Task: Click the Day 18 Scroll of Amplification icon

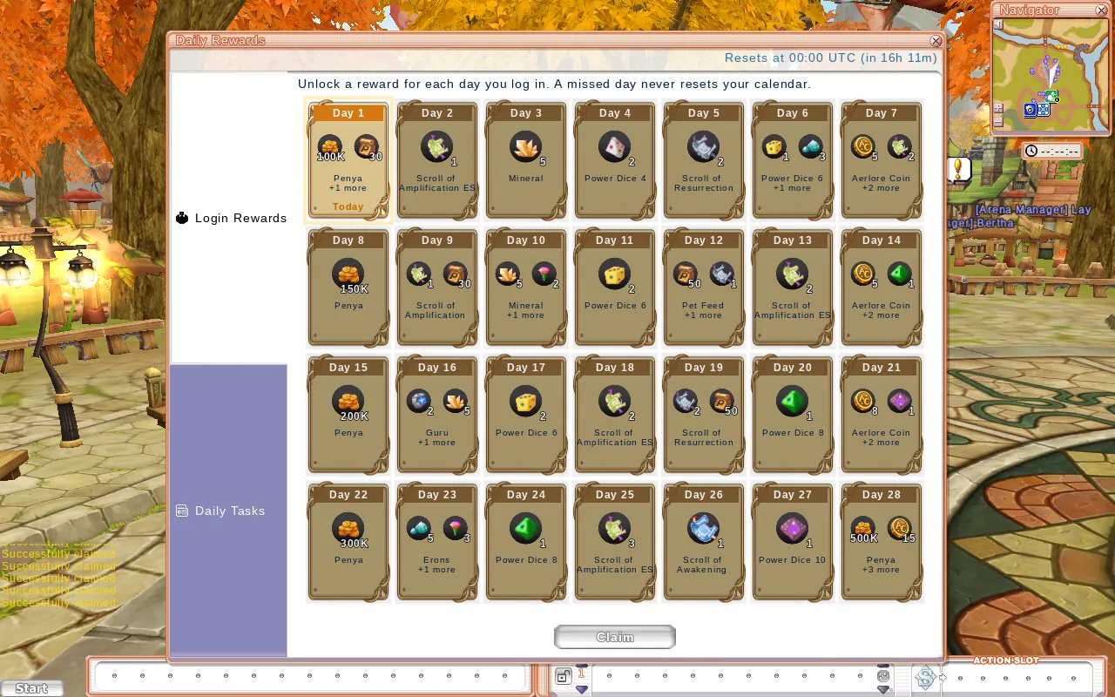Action: pyautogui.click(x=614, y=402)
